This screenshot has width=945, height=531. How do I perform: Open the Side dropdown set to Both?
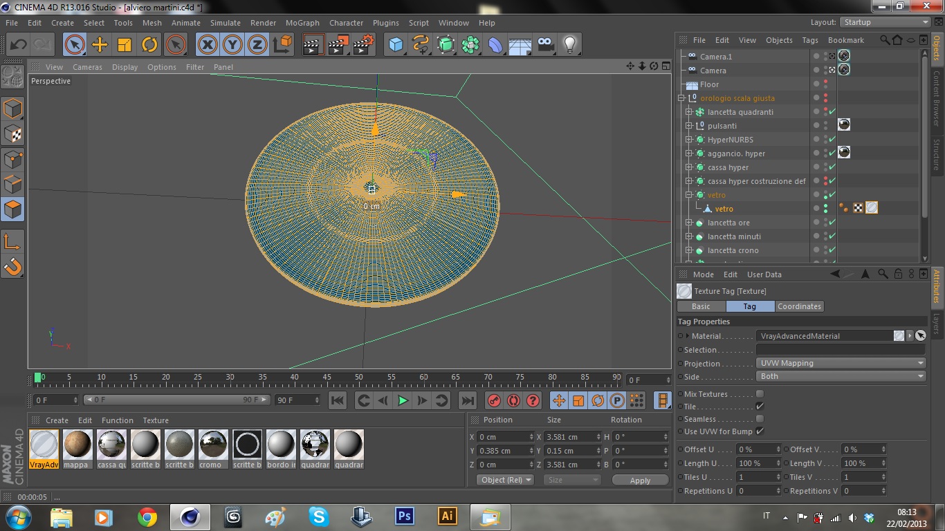[841, 377]
